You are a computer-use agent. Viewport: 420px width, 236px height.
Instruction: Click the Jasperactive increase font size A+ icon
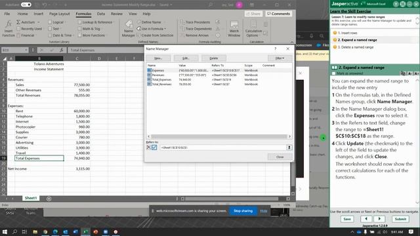[416, 73]
